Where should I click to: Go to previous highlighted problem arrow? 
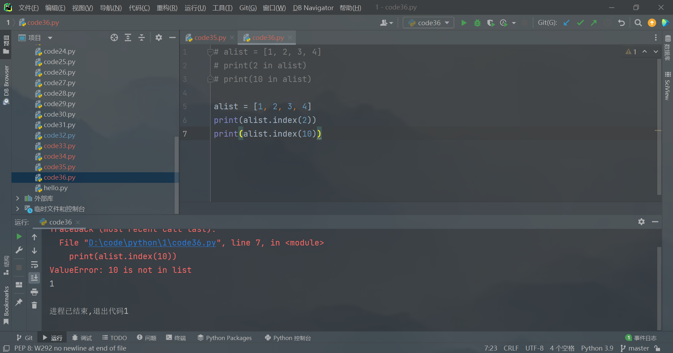(x=645, y=51)
